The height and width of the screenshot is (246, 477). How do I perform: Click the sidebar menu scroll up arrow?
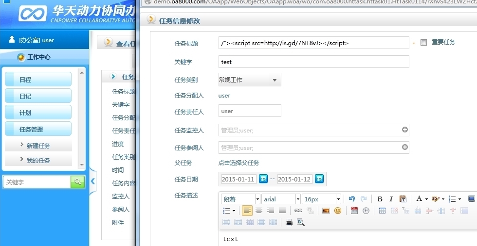82,73
